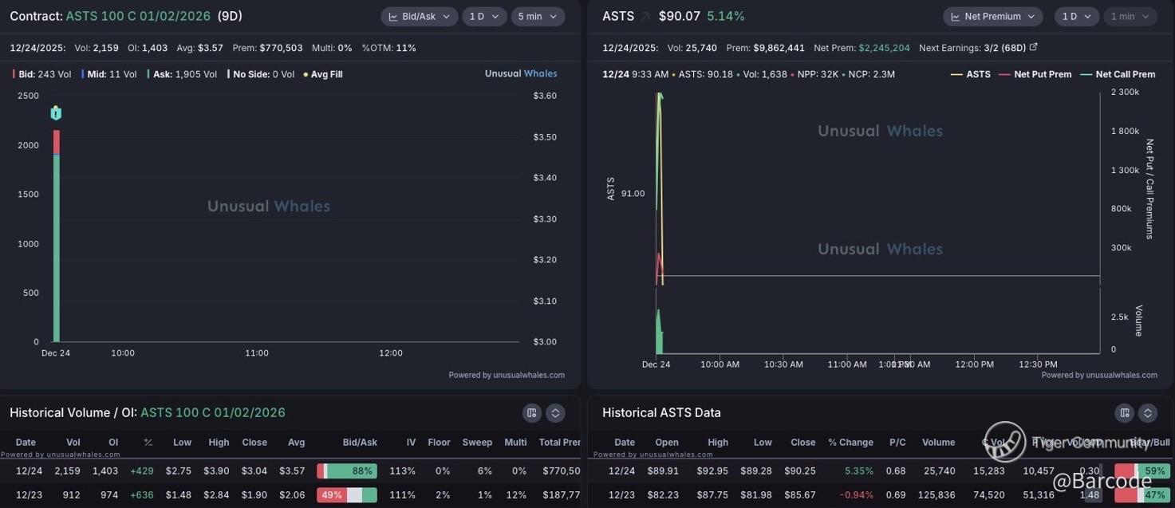
Task: Click column settings icon in Historical Volume panel
Action: (x=532, y=412)
